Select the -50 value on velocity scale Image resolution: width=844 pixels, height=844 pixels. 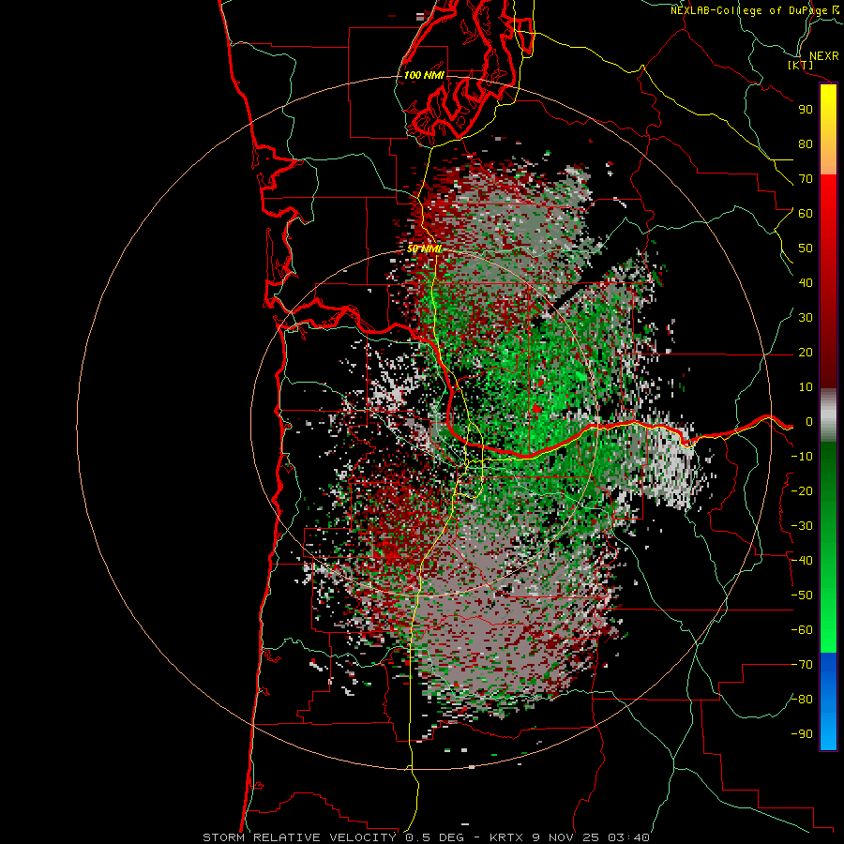point(802,595)
